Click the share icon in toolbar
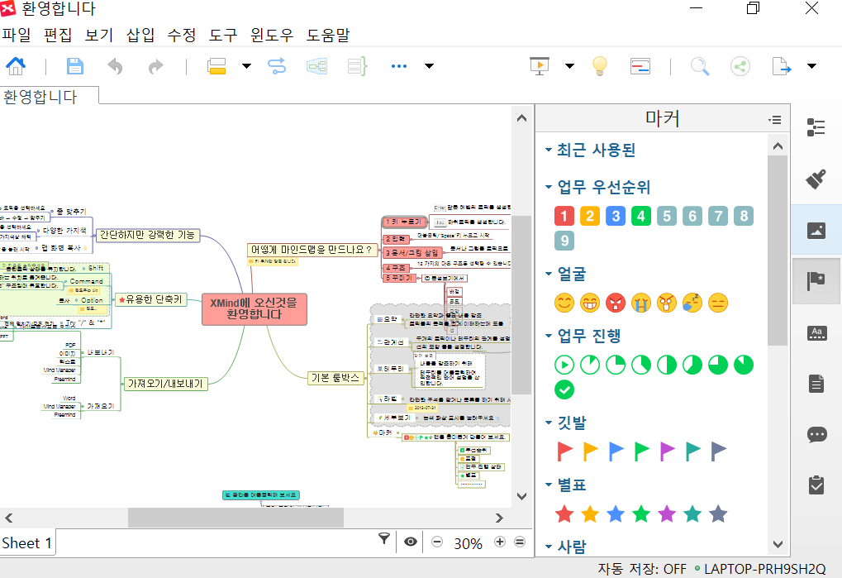Image resolution: width=842 pixels, height=578 pixels. click(740, 66)
